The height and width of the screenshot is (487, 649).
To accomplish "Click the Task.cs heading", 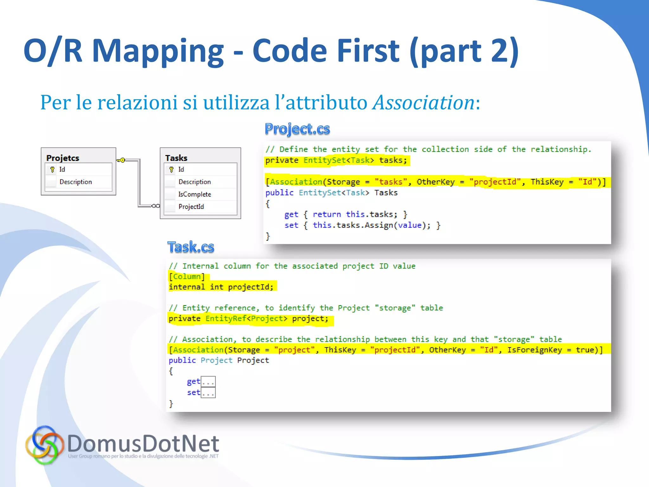I will coord(191,247).
